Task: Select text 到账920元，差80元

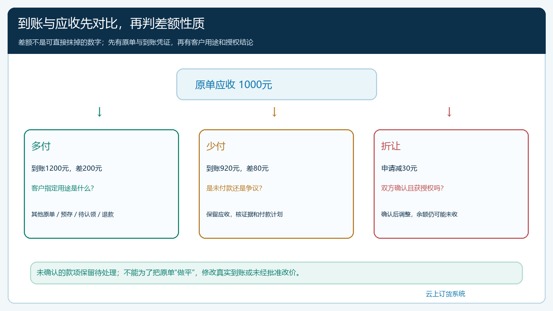Action: (x=237, y=168)
